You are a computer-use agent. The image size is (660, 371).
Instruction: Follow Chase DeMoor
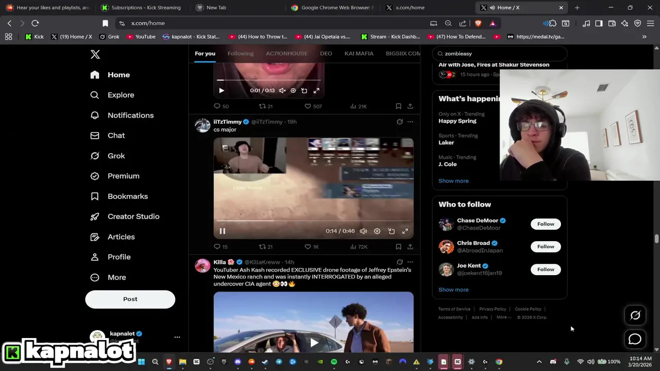coord(546,224)
